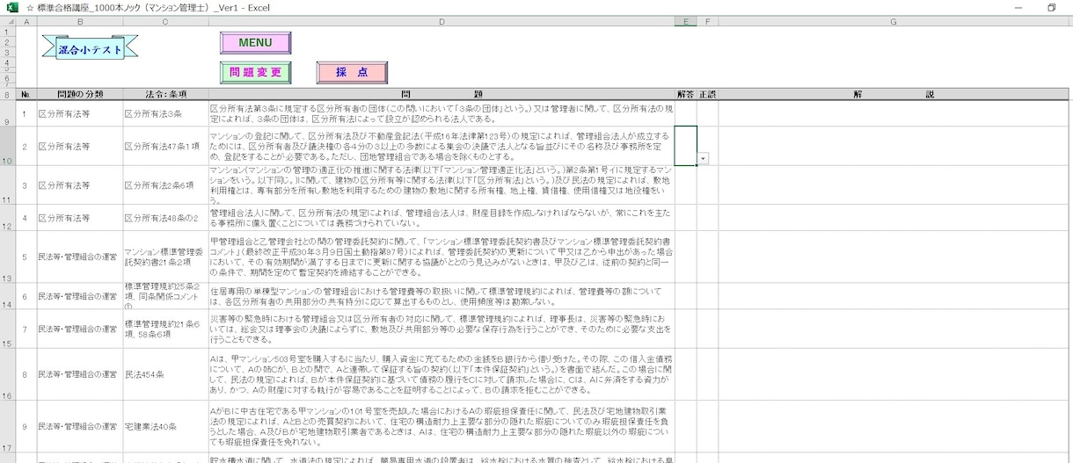Viewport: 1073px width, 463px height.
Task: Minimize the Excel window
Action: click(x=1018, y=7)
